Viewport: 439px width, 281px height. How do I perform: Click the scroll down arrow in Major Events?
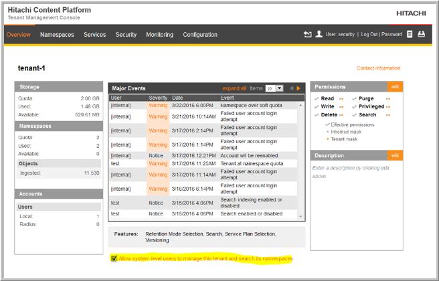click(x=300, y=216)
